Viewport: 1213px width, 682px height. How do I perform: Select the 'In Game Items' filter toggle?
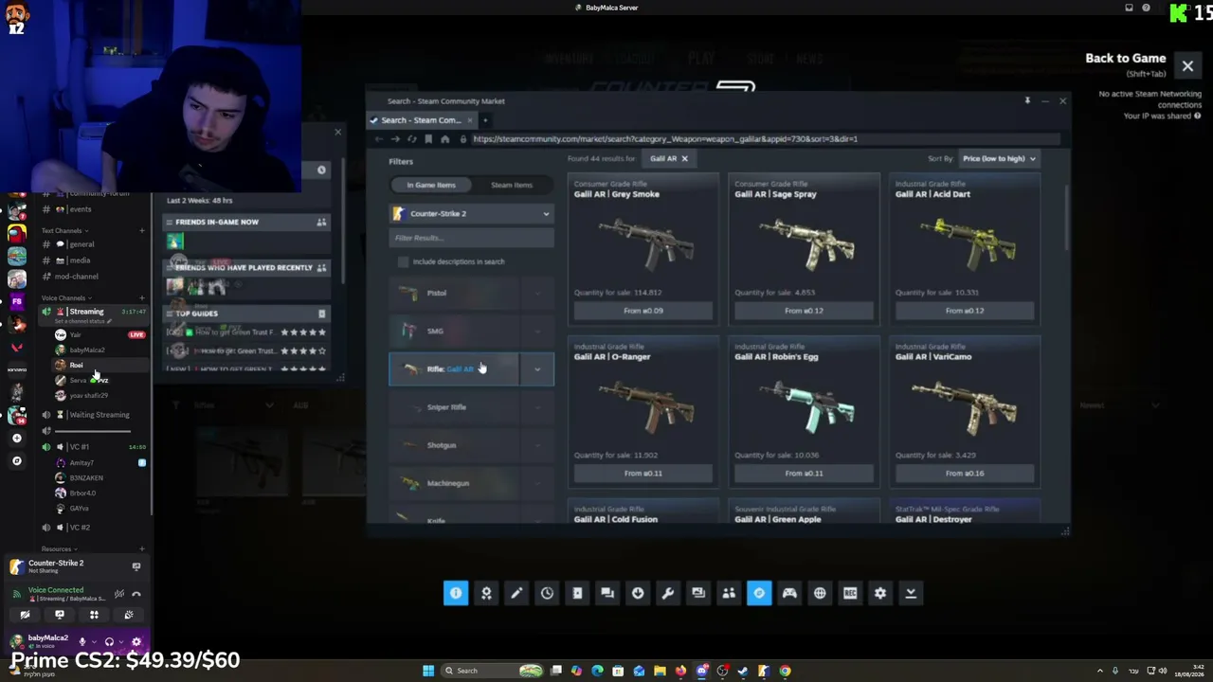point(431,185)
